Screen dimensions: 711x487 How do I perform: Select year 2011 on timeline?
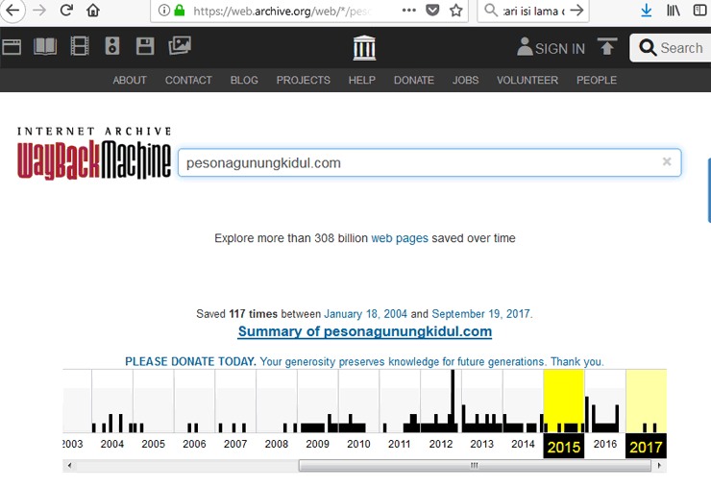[400, 444]
